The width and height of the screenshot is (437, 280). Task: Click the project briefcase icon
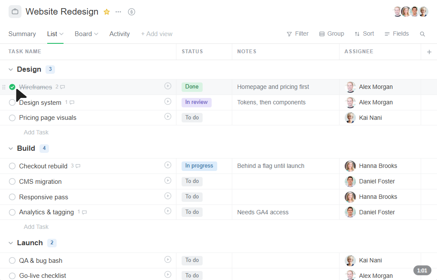click(x=15, y=12)
